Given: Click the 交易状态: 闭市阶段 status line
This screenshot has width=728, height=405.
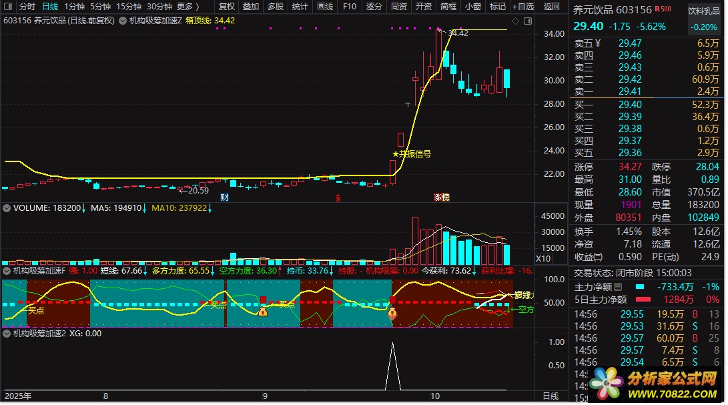Looking at the screenshot, I should [633, 273].
